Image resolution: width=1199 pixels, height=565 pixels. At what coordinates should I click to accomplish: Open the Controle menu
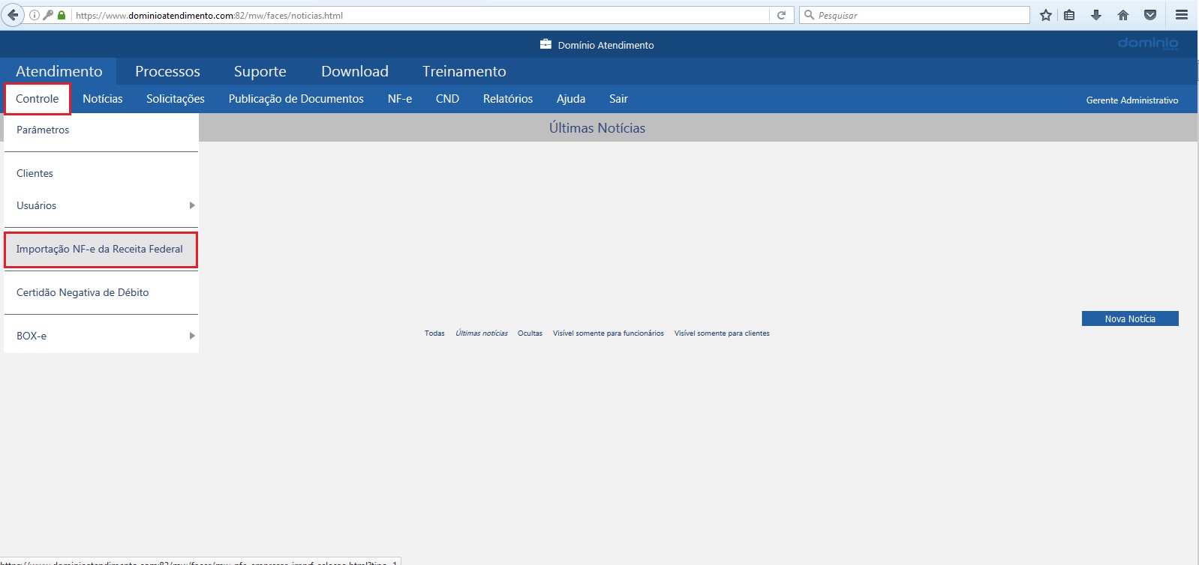[38, 99]
